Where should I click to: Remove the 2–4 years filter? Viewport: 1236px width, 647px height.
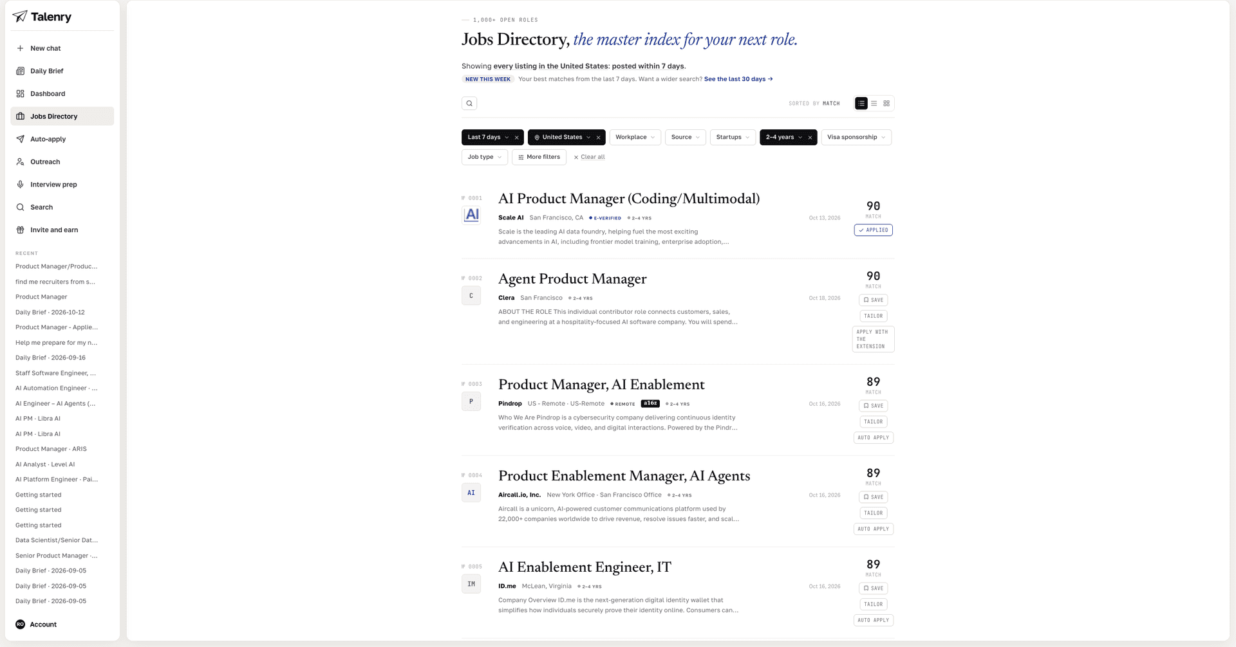[x=810, y=138]
